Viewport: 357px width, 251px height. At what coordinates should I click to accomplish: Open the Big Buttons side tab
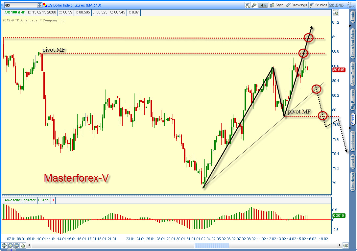353,100
